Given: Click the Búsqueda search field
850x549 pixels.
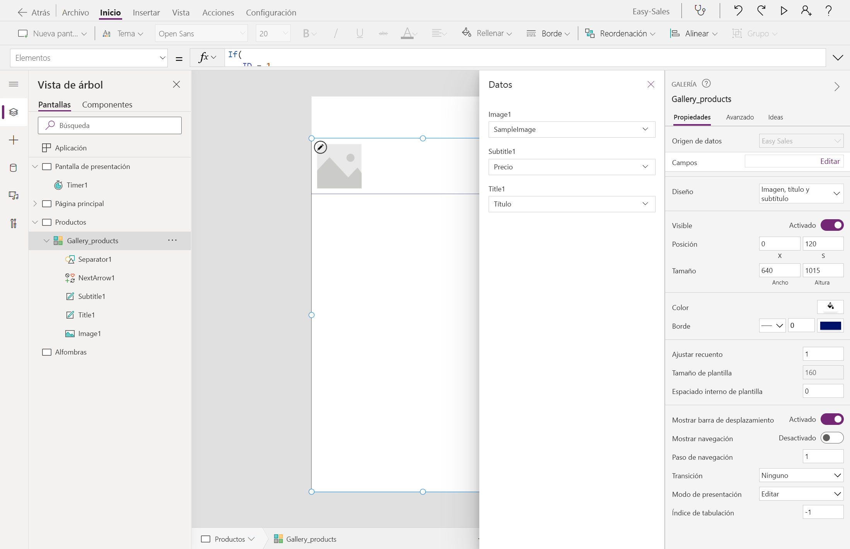Looking at the screenshot, I should pos(110,125).
